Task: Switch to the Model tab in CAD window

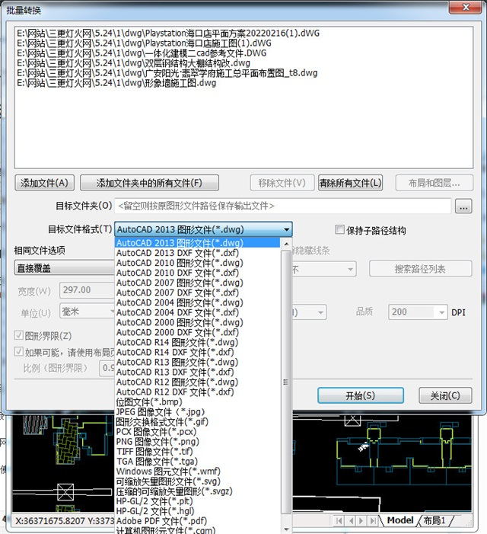Action: click(400, 520)
